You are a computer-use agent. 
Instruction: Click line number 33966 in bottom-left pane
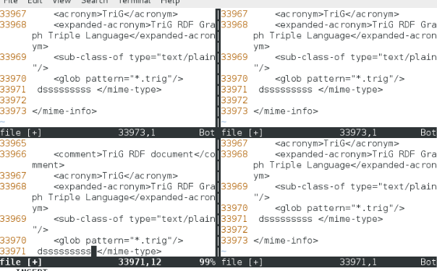pyautogui.click(x=13, y=154)
